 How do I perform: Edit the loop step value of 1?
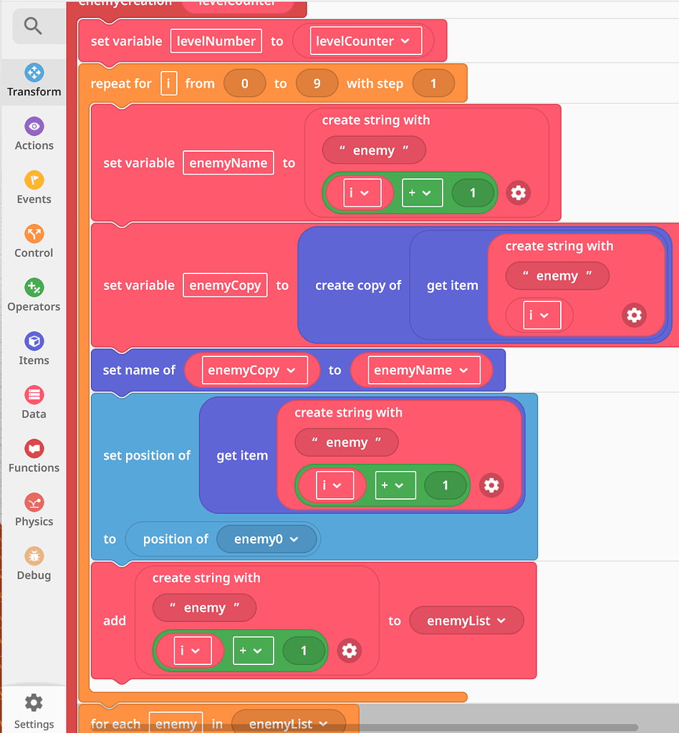point(433,83)
